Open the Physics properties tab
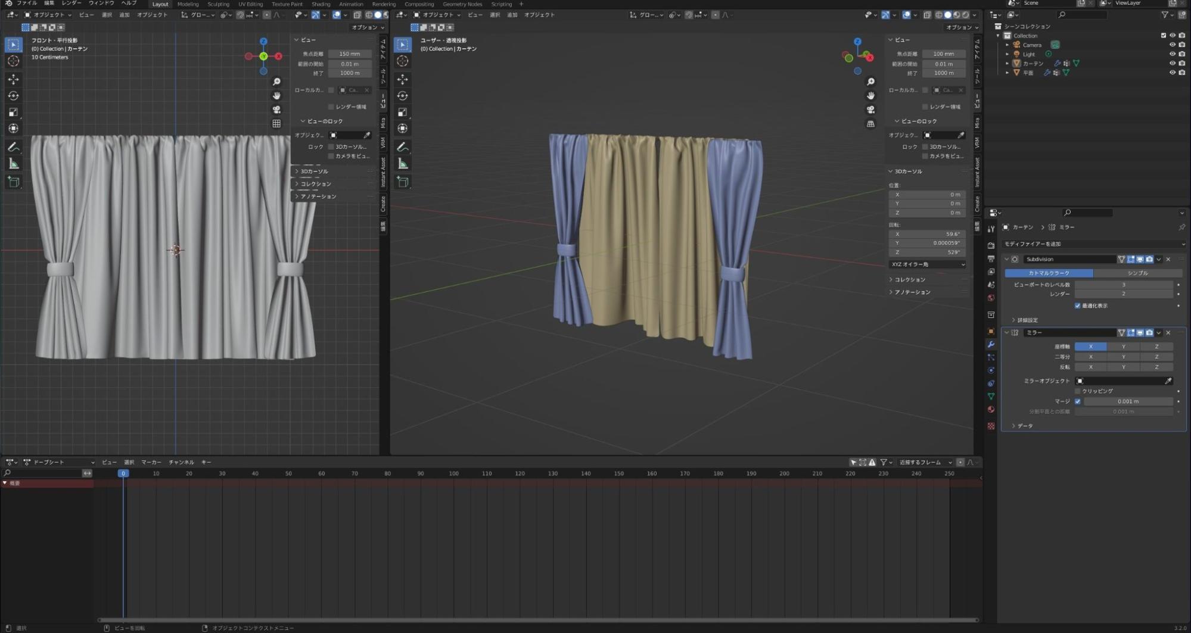This screenshot has height=633, width=1191. pyautogui.click(x=991, y=370)
